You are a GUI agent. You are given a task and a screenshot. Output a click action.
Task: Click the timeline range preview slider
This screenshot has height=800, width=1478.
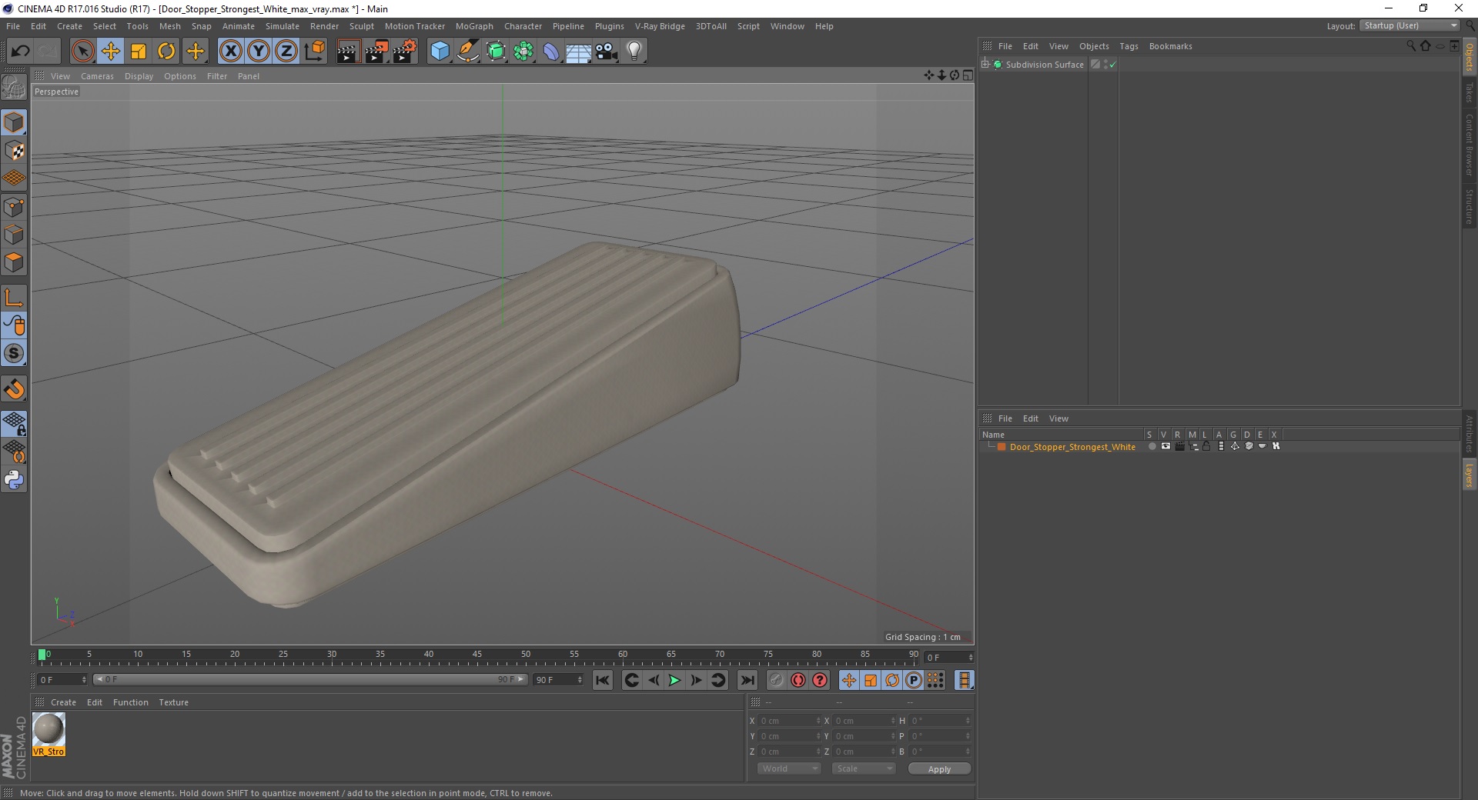click(x=310, y=679)
